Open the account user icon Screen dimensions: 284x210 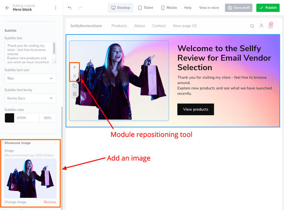click(261, 25)
